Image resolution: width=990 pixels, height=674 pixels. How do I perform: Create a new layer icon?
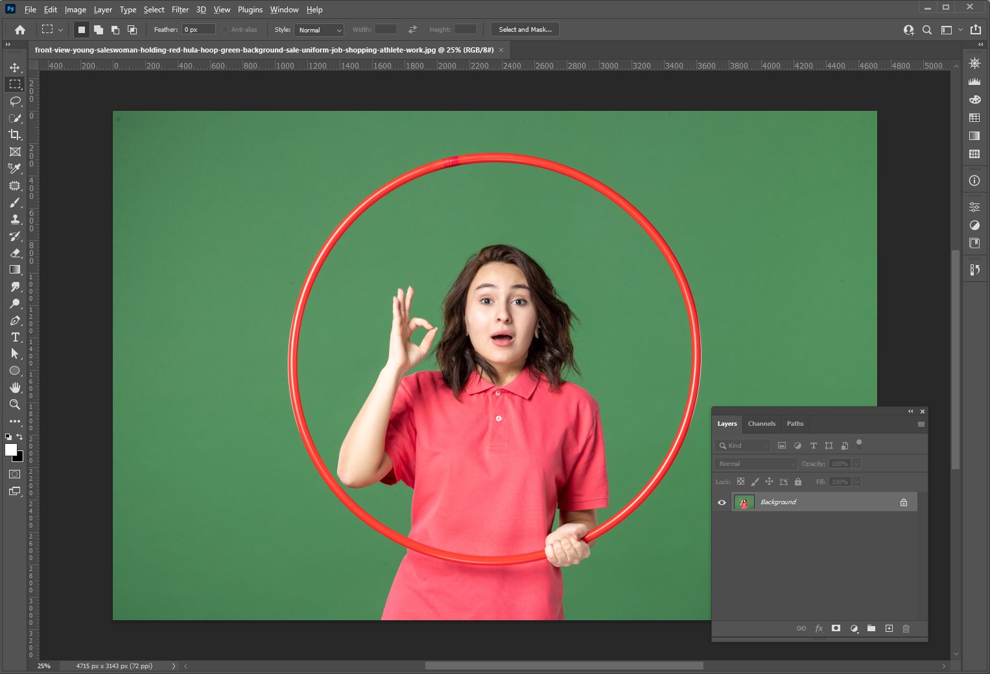pos(889,629)
